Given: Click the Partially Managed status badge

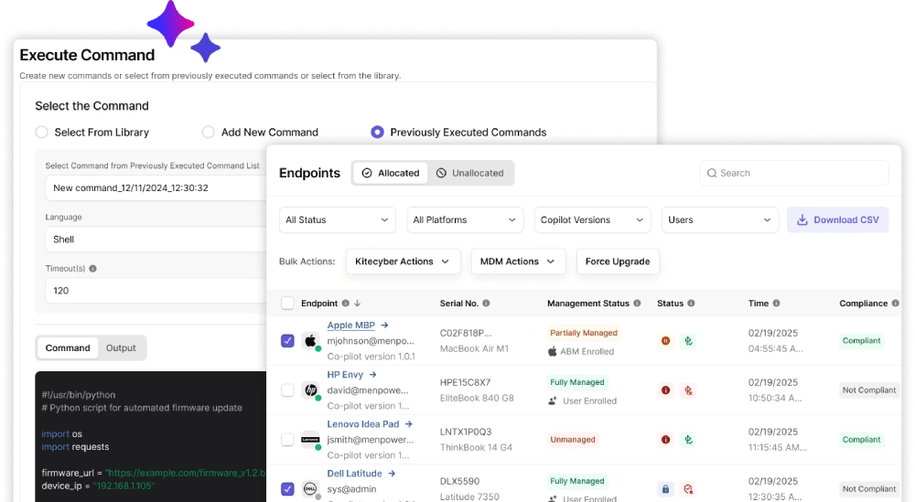Looking at the screenshot, I should (584, 333).
